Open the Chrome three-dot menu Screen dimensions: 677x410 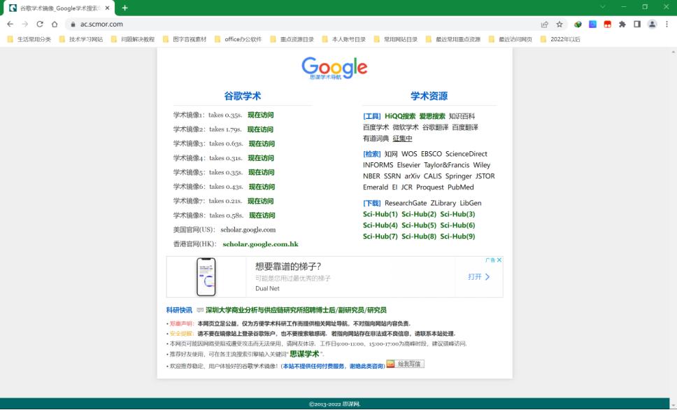[x=667, y=24]
